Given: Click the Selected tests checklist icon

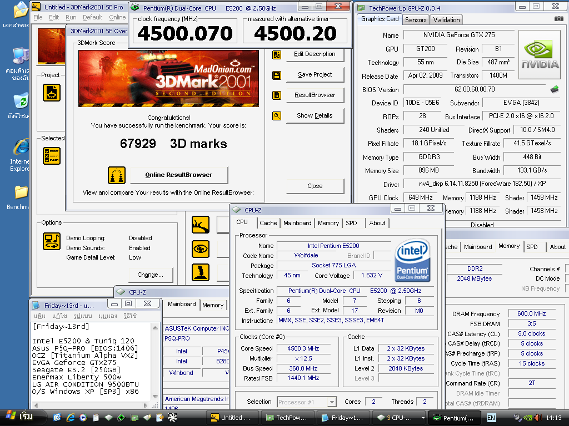Looking at the screenshot, I should [x=52, y=156].
